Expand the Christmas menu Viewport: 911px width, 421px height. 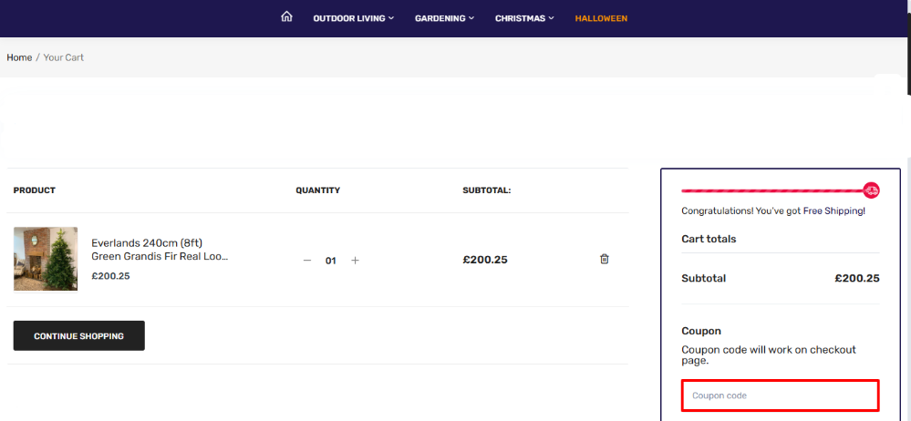(524, 18)
